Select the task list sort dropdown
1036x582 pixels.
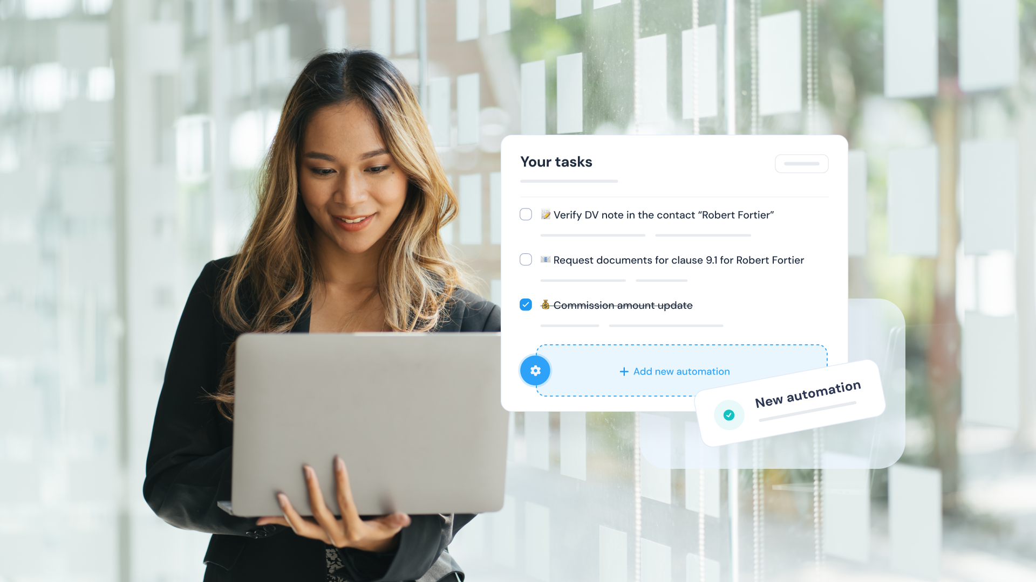pos(801,163)
